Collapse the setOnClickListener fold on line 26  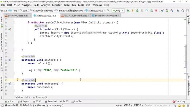click(x=14, y=23)
